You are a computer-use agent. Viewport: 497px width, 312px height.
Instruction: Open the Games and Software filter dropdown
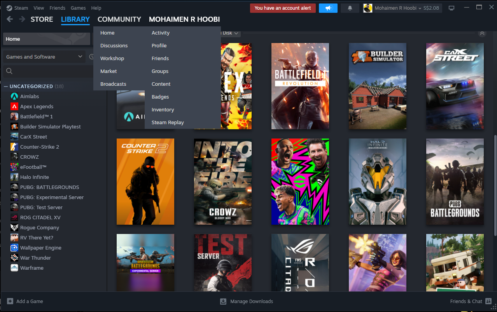coord(44,57)
